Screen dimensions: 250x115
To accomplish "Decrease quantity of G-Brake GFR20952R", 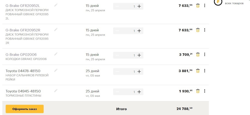I will point(117,31).
